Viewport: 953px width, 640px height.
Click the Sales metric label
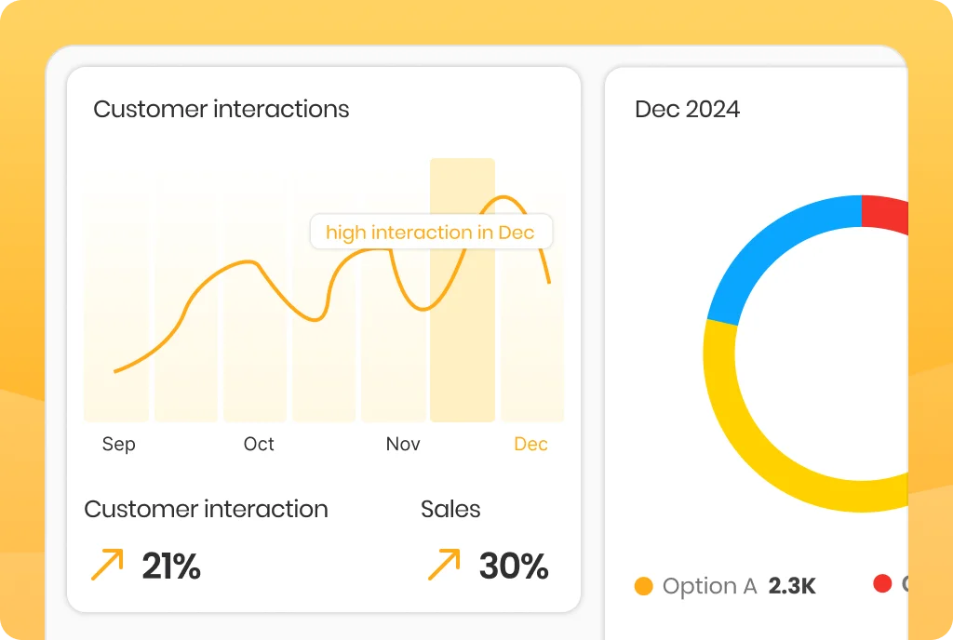pyautogui.click(x=450, y=509)
